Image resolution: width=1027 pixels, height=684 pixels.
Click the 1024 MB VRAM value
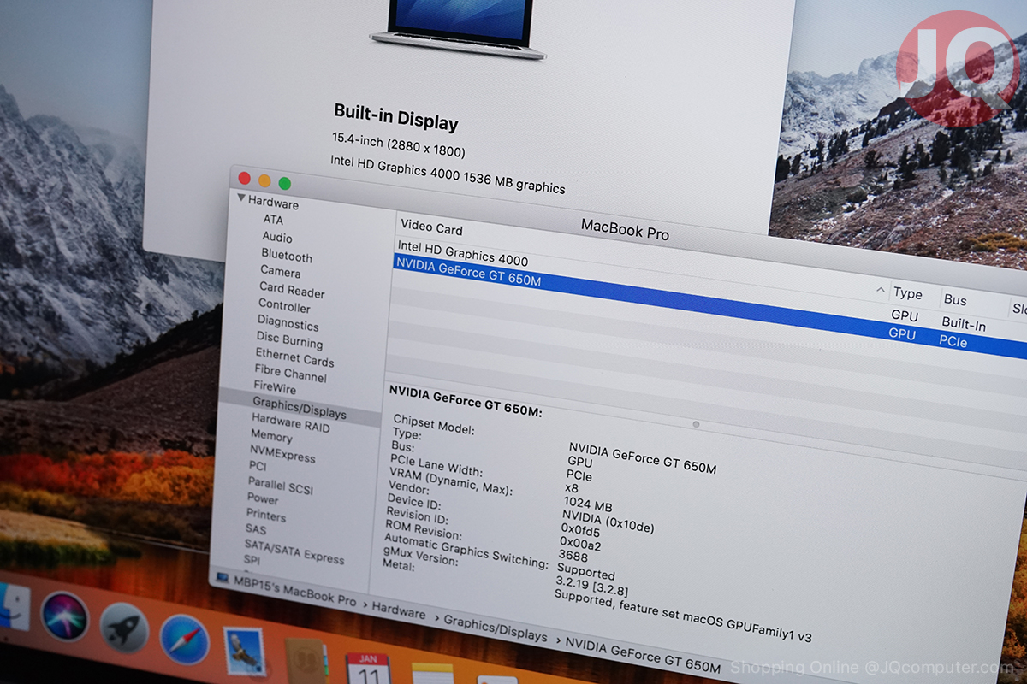(x=587, y=505)
